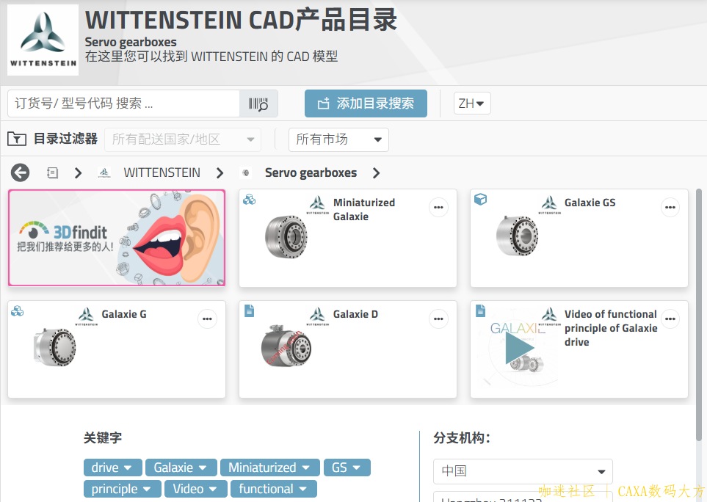
Task: Click the Galaxie GS gearbox thumbnail
Action: pos(517,236)
